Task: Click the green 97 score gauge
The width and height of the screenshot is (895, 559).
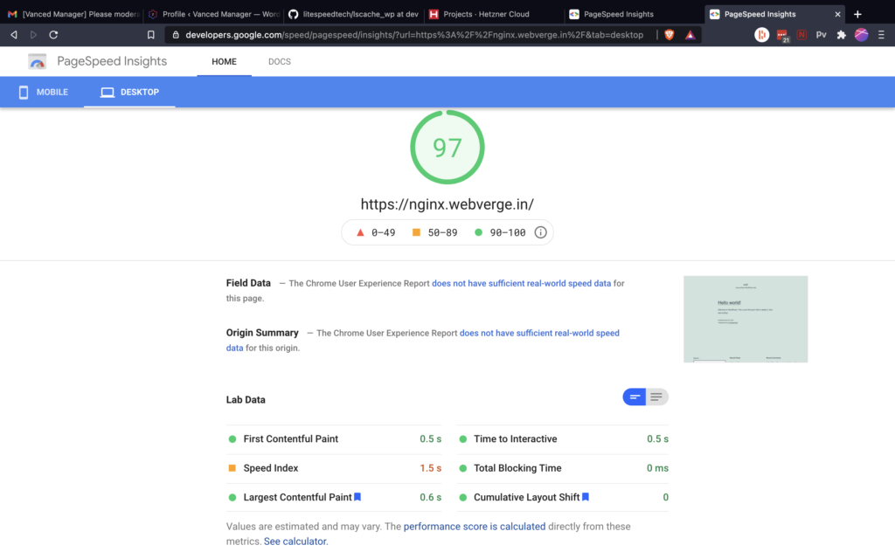Action: click(x=447, y=147)
